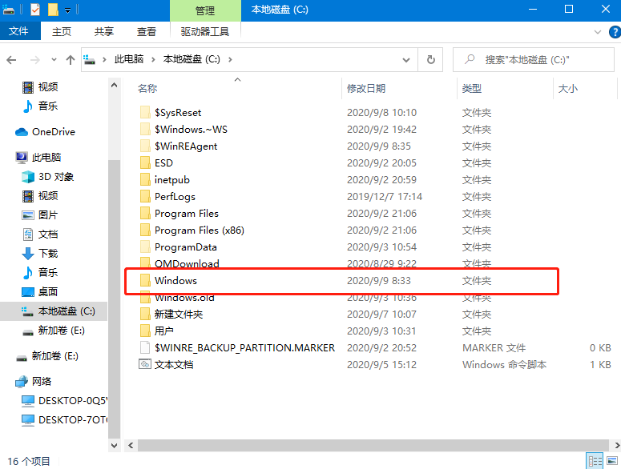621x469 pixels.
Task: Click the ProgramData folder icon
Action: tap(145, 247)
